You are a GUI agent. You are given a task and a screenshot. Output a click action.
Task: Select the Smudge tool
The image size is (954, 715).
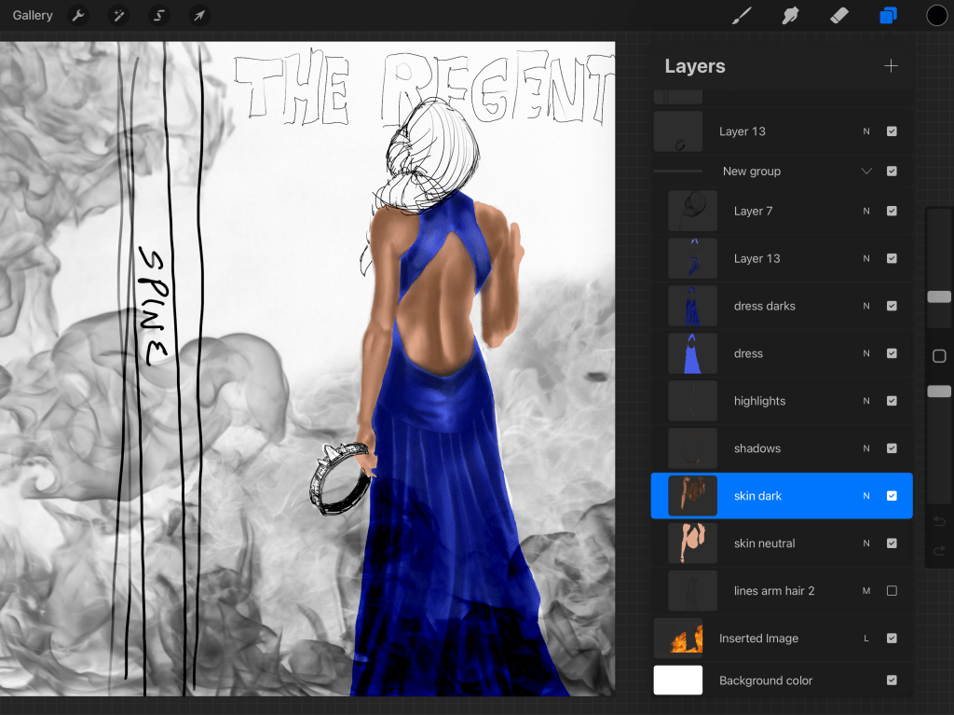pyautogui.click(x=791, y=16)
